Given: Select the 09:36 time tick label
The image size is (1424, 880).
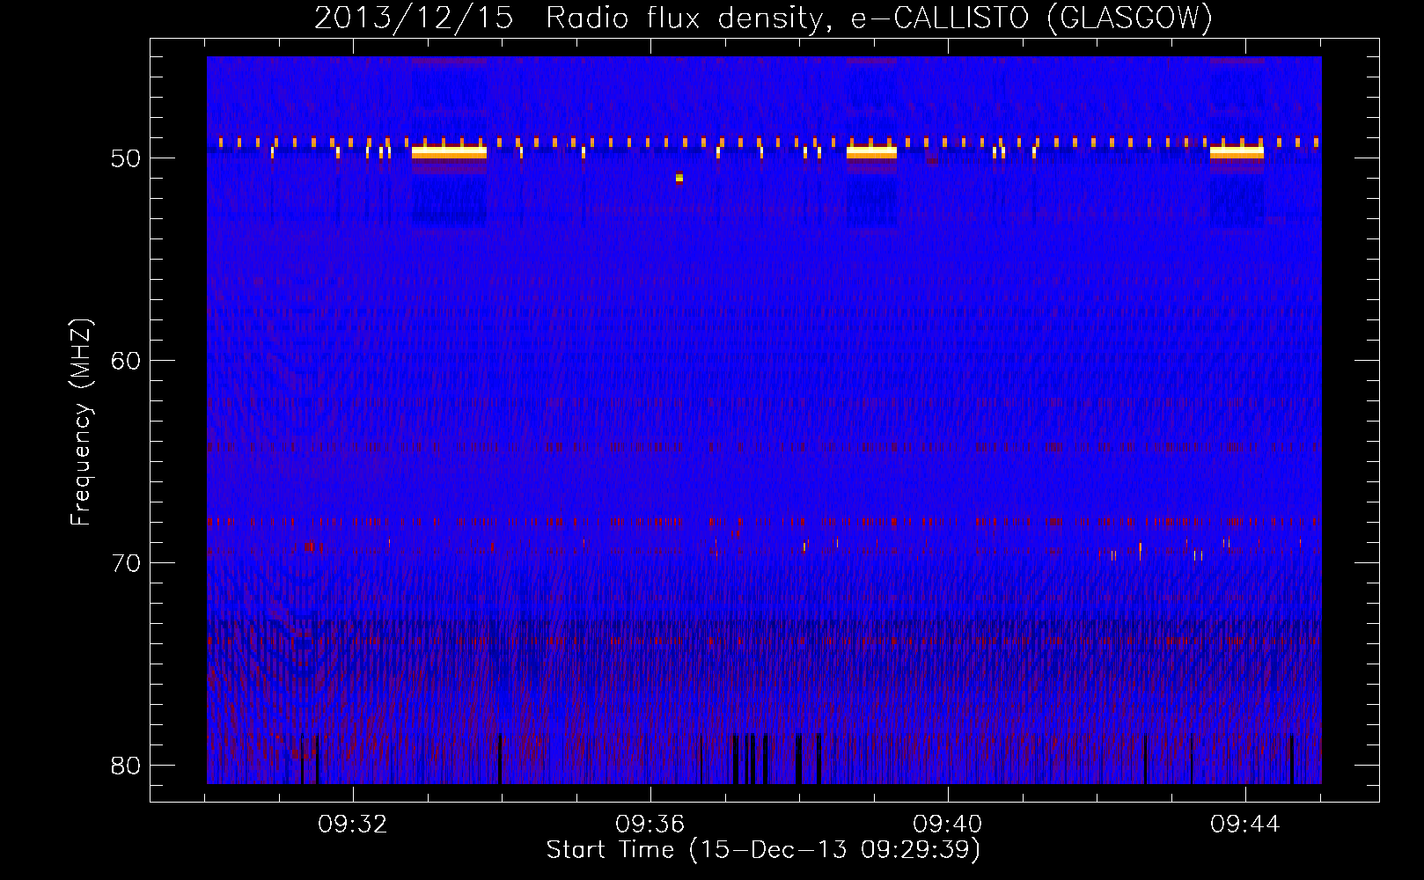Looking at the screenshot, I should coord(650,825).
